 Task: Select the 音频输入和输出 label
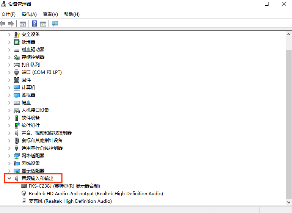(x=38, y=179)
